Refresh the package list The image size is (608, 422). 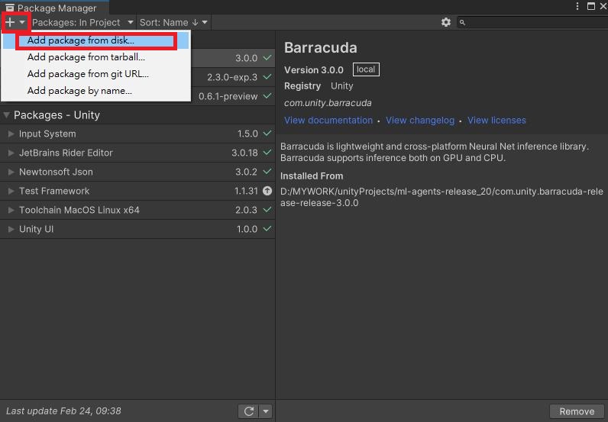coord(249,411)
